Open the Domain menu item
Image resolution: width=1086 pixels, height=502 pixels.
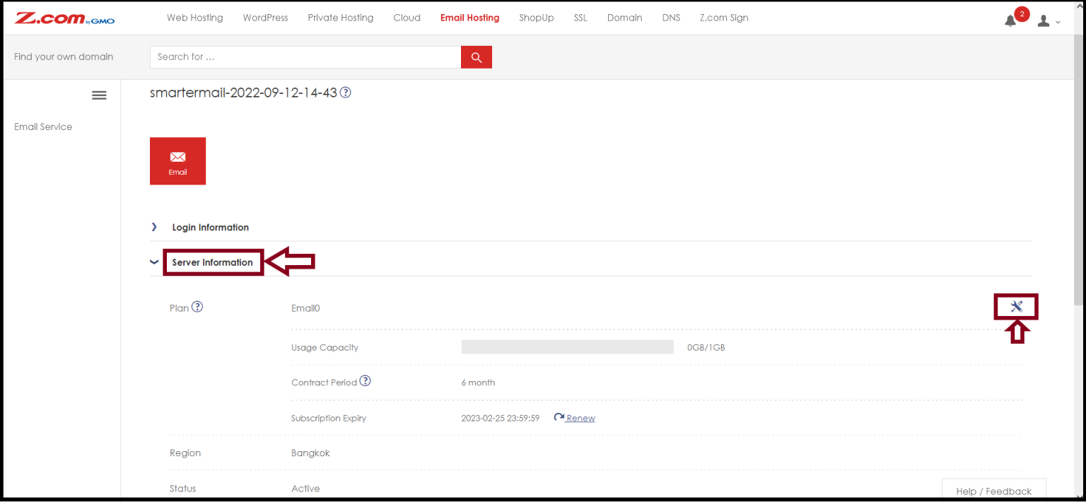click(x=624, y=18)
